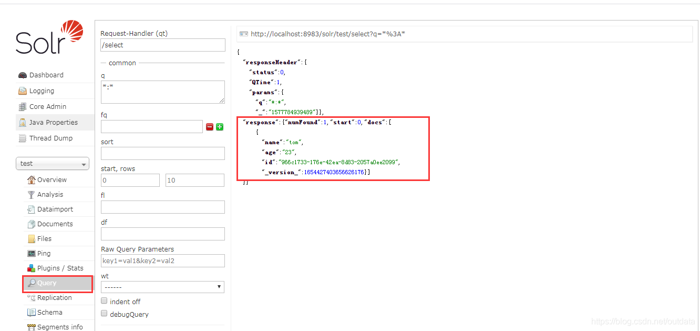The height and width of the screenshot is (331, 700).
Task: Click the Overview house icon
Action: [32, 180]
